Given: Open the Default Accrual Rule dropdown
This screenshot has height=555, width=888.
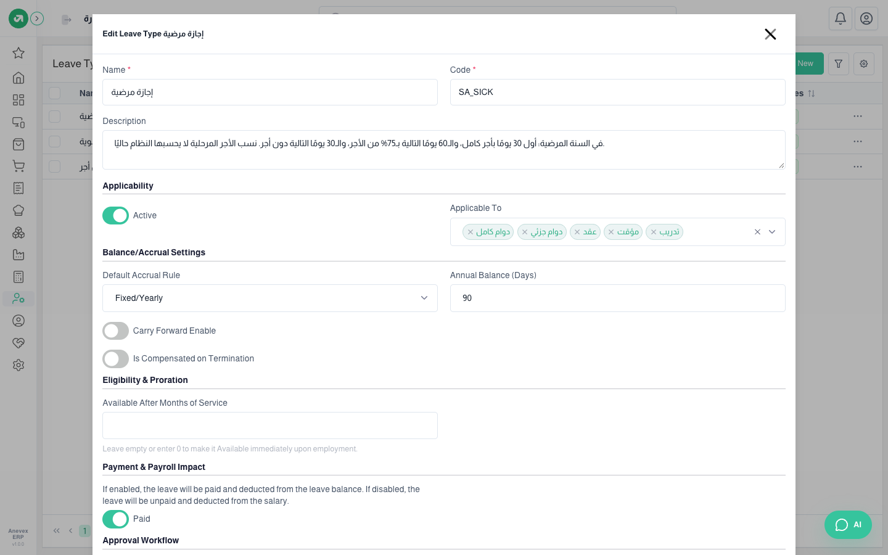Looking at the screenshot, I should [x=270, y=298].
